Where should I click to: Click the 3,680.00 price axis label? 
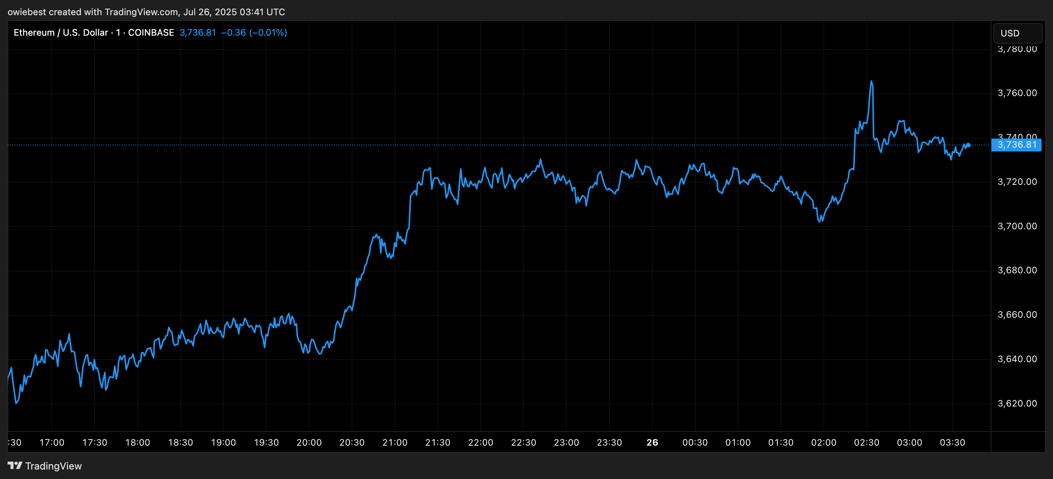click(x=1017, y=270)
